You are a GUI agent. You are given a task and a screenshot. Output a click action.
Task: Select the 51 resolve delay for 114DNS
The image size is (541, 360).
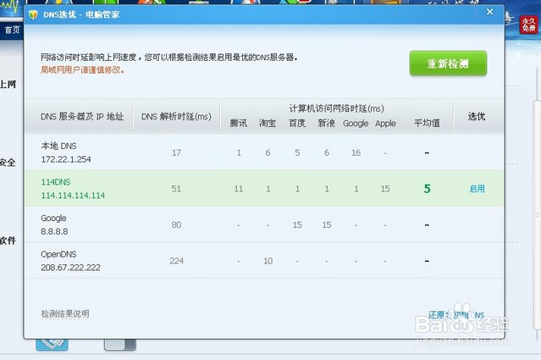pyautogui.click(x=176, y=189)
